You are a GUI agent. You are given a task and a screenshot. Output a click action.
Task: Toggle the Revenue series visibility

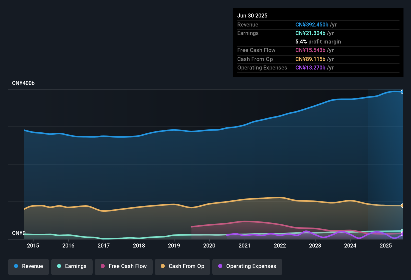(x=28, y=266)
